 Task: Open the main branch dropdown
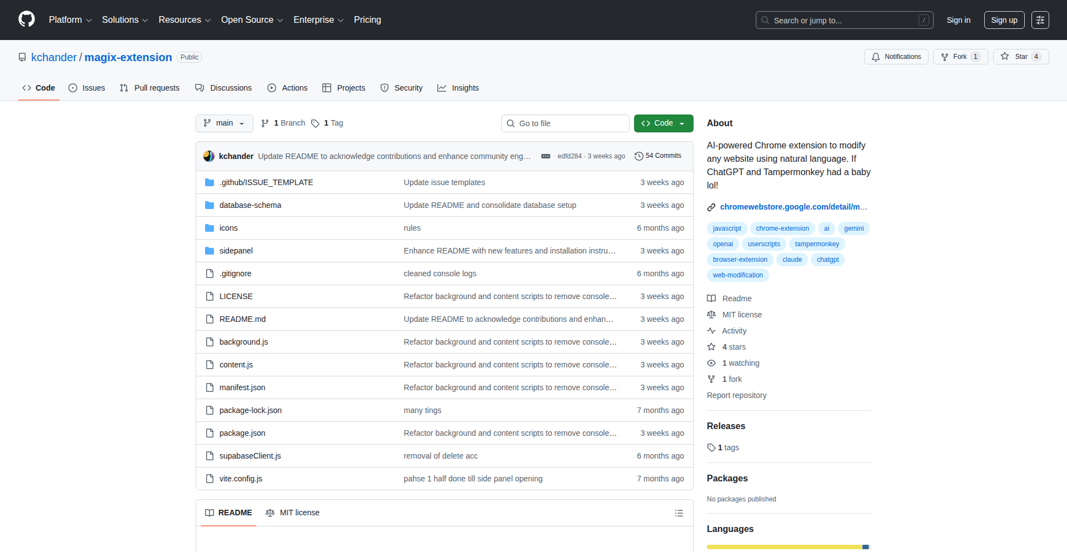click(224, 123)
